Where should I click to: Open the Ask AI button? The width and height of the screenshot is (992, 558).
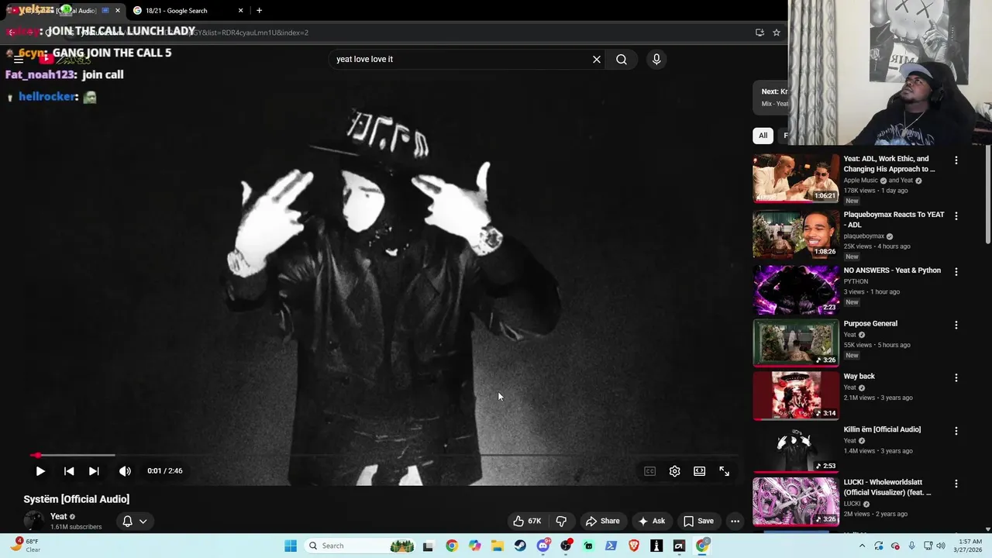tap(652, 521)
